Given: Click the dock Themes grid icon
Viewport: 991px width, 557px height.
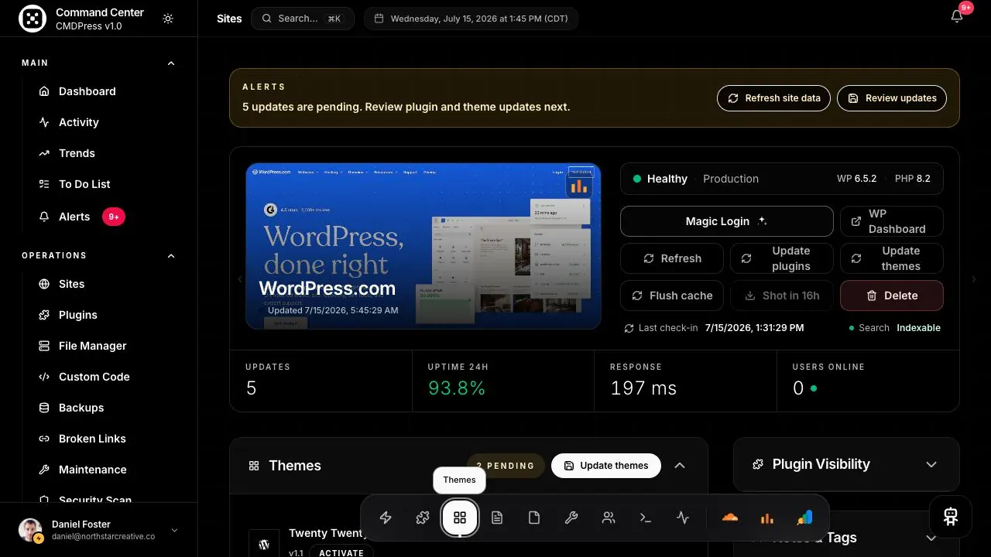Looking at the screenshot, I should click(460, 518).
